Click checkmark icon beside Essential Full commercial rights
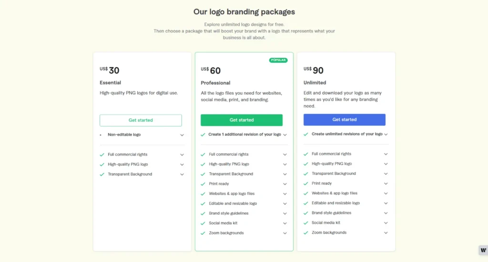Image resolution: width=488 pixels, height=262 pixels. click(102, 155)
